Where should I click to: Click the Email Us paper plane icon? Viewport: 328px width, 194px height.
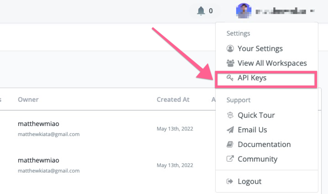click(230, 130)
